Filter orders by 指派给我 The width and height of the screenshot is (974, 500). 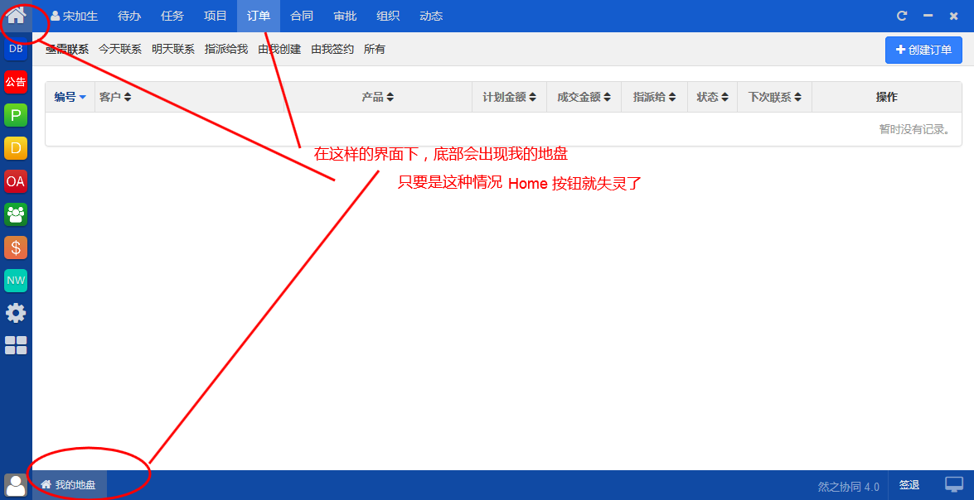coord(227,50)
